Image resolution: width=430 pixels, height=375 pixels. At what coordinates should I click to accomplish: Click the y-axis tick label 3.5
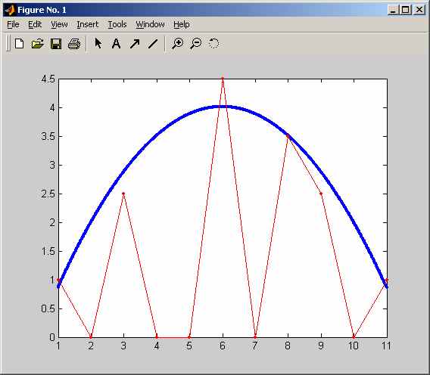click(48, 136)
